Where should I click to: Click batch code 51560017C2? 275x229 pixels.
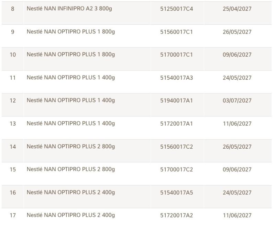176,147
